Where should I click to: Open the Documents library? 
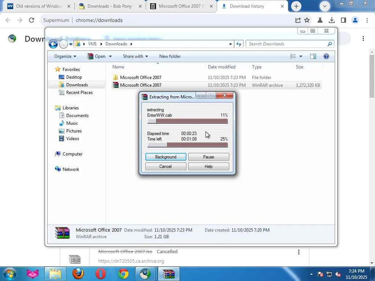click(77, 116)
